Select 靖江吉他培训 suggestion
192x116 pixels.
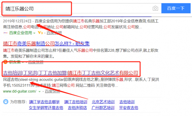tap(76, 102)
